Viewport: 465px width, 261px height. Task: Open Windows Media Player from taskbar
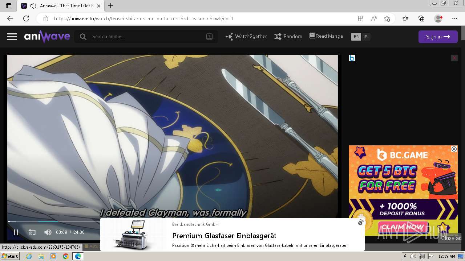click(53, 256)
